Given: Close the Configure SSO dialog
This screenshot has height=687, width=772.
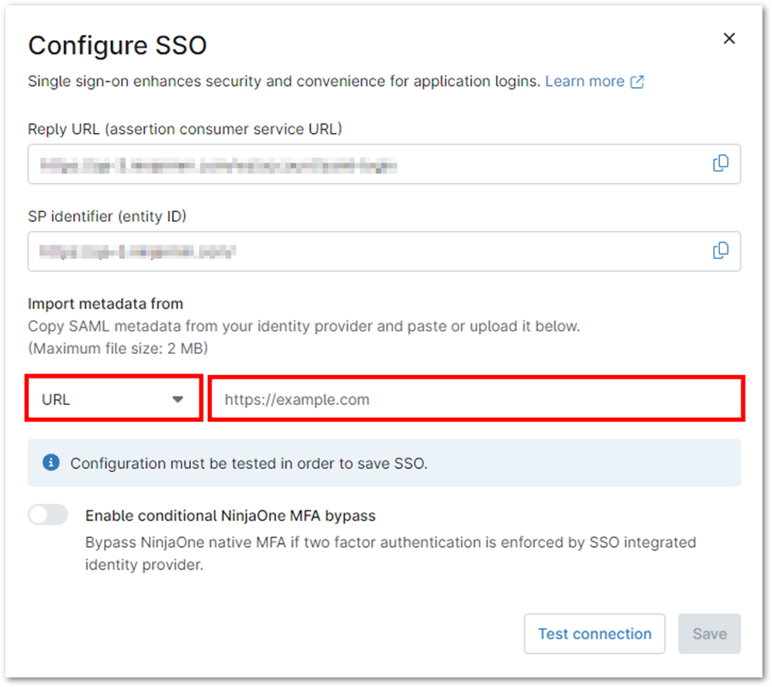Looking at the screenshot, I should pos(729,38).
